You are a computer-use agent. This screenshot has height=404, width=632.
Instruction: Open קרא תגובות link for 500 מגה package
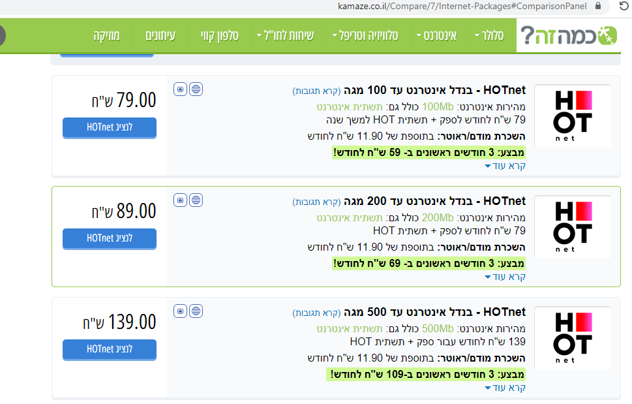pyautogui.click(x=317, y=313)
